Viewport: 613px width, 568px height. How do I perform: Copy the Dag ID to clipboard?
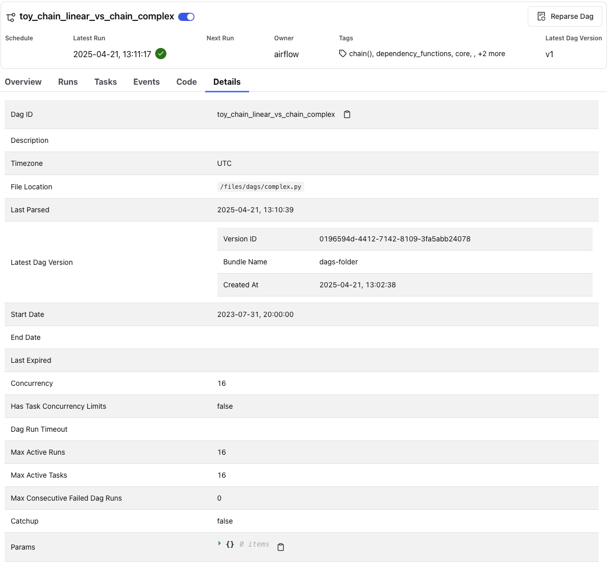[x=347, y=114]
